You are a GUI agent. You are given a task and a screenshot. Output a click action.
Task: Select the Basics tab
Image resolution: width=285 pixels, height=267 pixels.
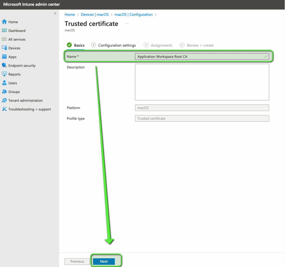coord(79,45)
